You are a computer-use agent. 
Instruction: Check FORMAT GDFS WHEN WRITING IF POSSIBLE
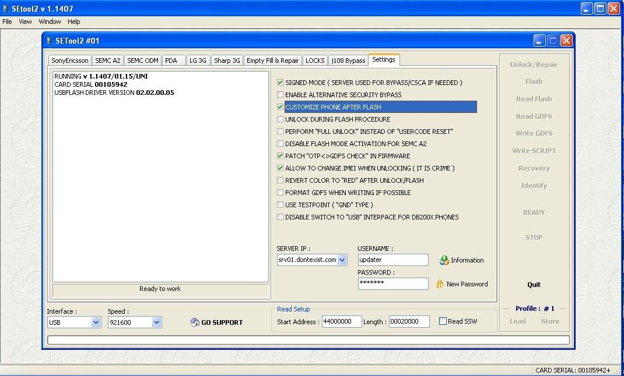click(280, 193)
